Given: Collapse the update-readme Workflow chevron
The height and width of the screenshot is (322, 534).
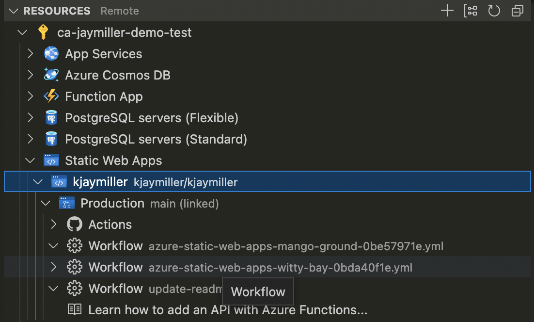Looking at the screenshot, I should point(53,289).
